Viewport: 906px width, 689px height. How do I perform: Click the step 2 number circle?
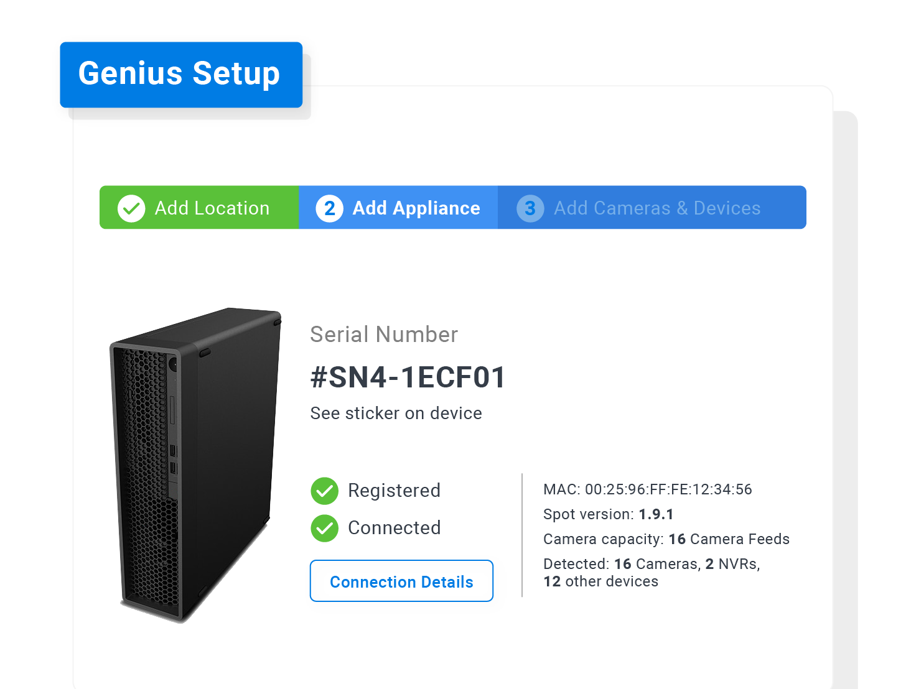click(x=329, y=208)
